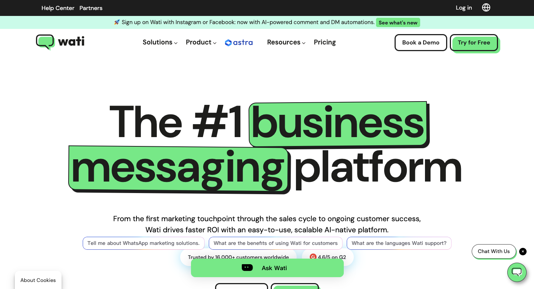Click the Wati logo in the header

(x=60, y=42)
